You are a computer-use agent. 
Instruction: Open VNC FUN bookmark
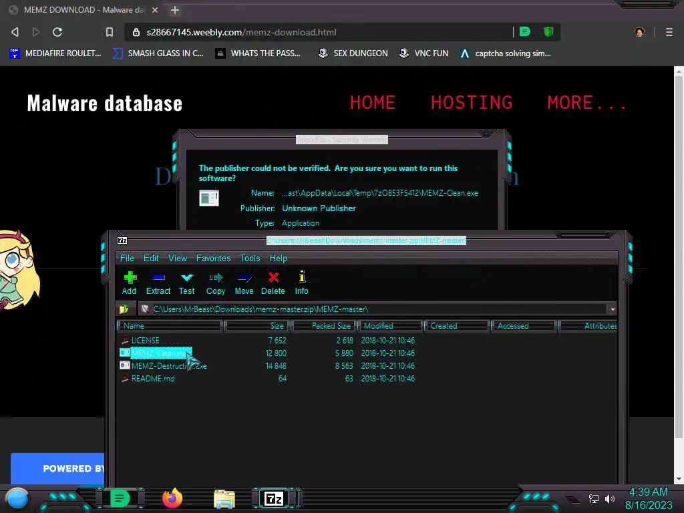point(424,53)
